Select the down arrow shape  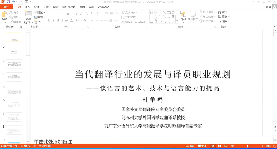pos(173,17)
